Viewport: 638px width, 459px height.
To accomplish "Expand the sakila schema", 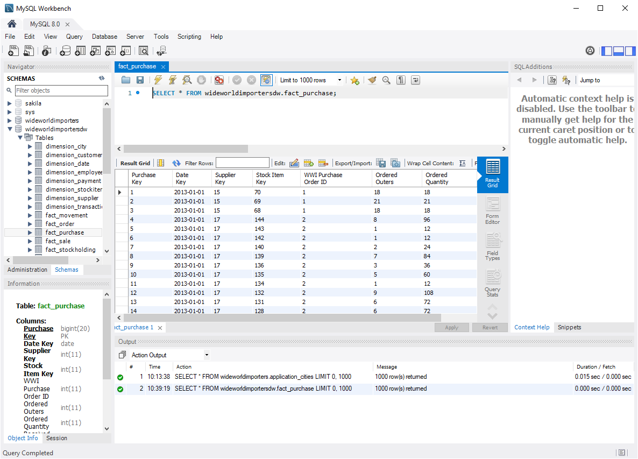I will (9, 103).
